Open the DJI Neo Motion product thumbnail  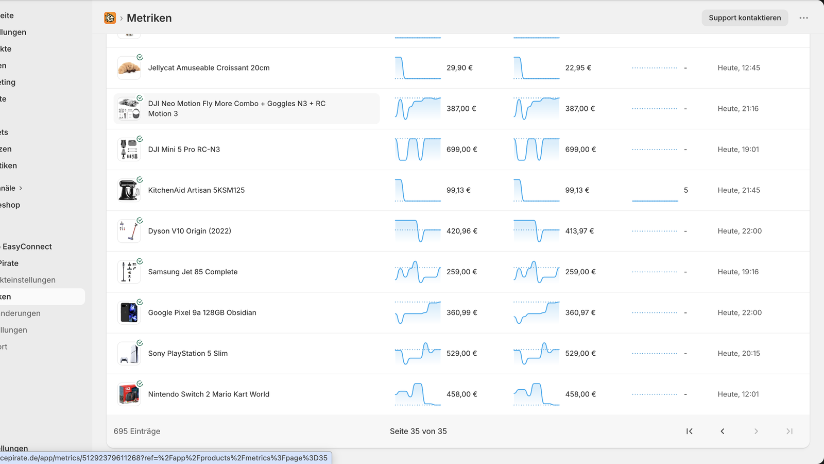click(x=129, y=109)
